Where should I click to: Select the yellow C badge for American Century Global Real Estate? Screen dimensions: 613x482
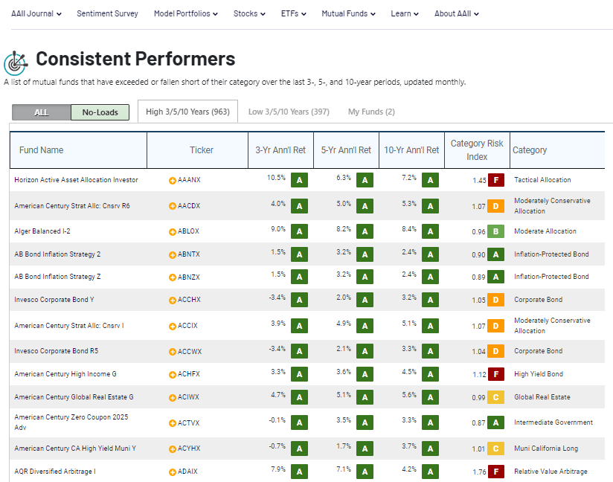(x=495, y=397)
